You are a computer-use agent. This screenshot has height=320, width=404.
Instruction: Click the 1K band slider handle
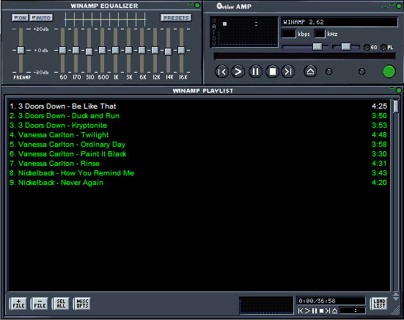point(115,51)
